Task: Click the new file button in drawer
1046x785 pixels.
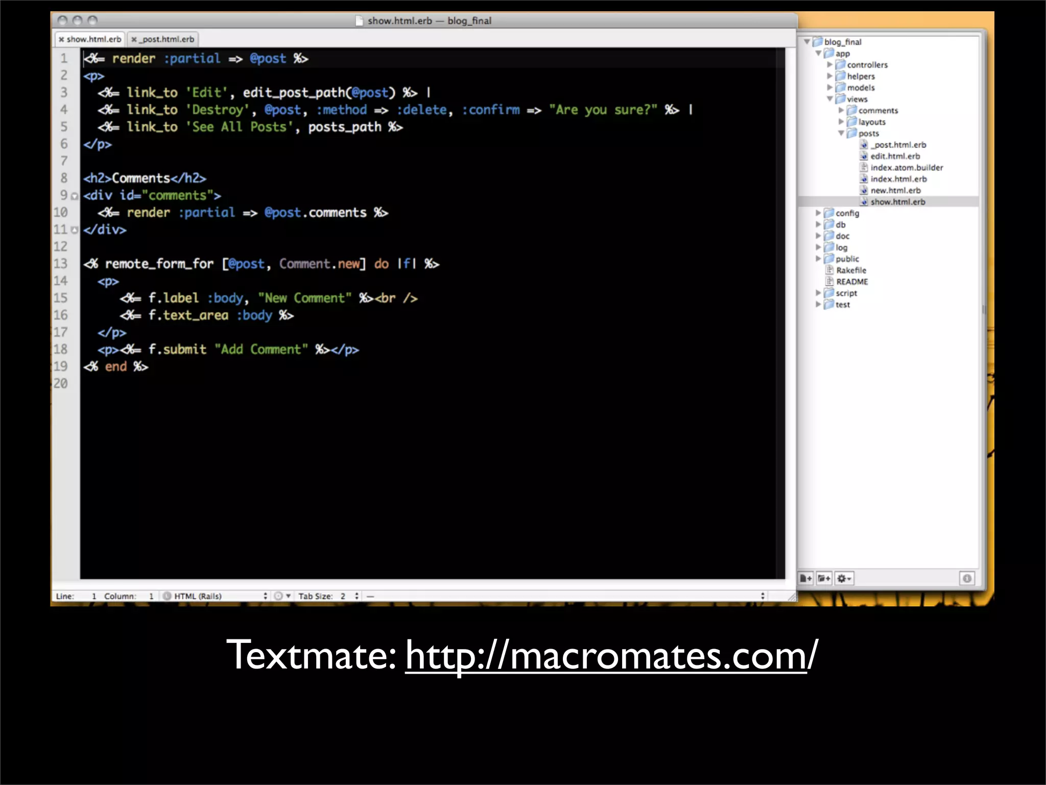Action: pos(806,578)
